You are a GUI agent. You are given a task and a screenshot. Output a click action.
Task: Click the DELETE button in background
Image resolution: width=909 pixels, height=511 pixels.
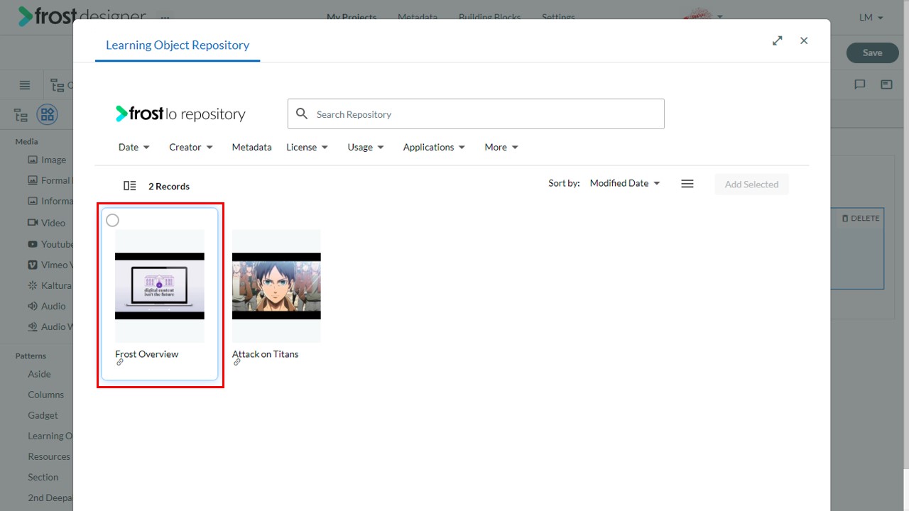(x=860, y=218)
